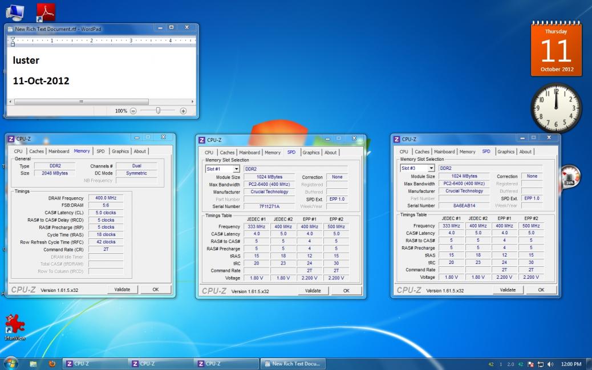Image resolution: width=592 pixels, height=370 pixels.
Task: Switch to Mainboard tab in left CPU-Z
Action: 59,151
